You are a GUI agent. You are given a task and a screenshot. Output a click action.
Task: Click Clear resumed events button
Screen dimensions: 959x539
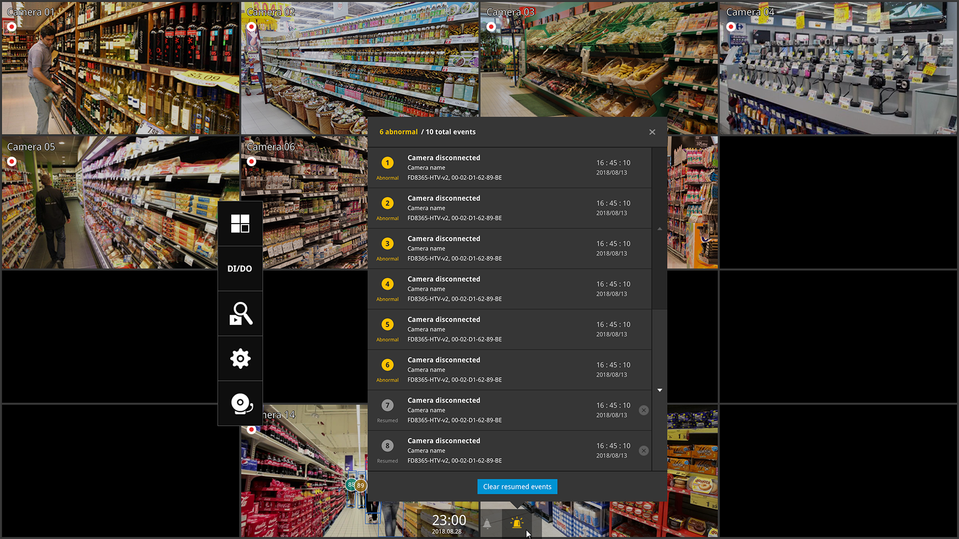[x=517, y=487]
